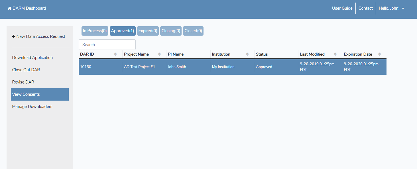Go to Manage Downloaders
The image size is (417, 169).
(32, 107)
